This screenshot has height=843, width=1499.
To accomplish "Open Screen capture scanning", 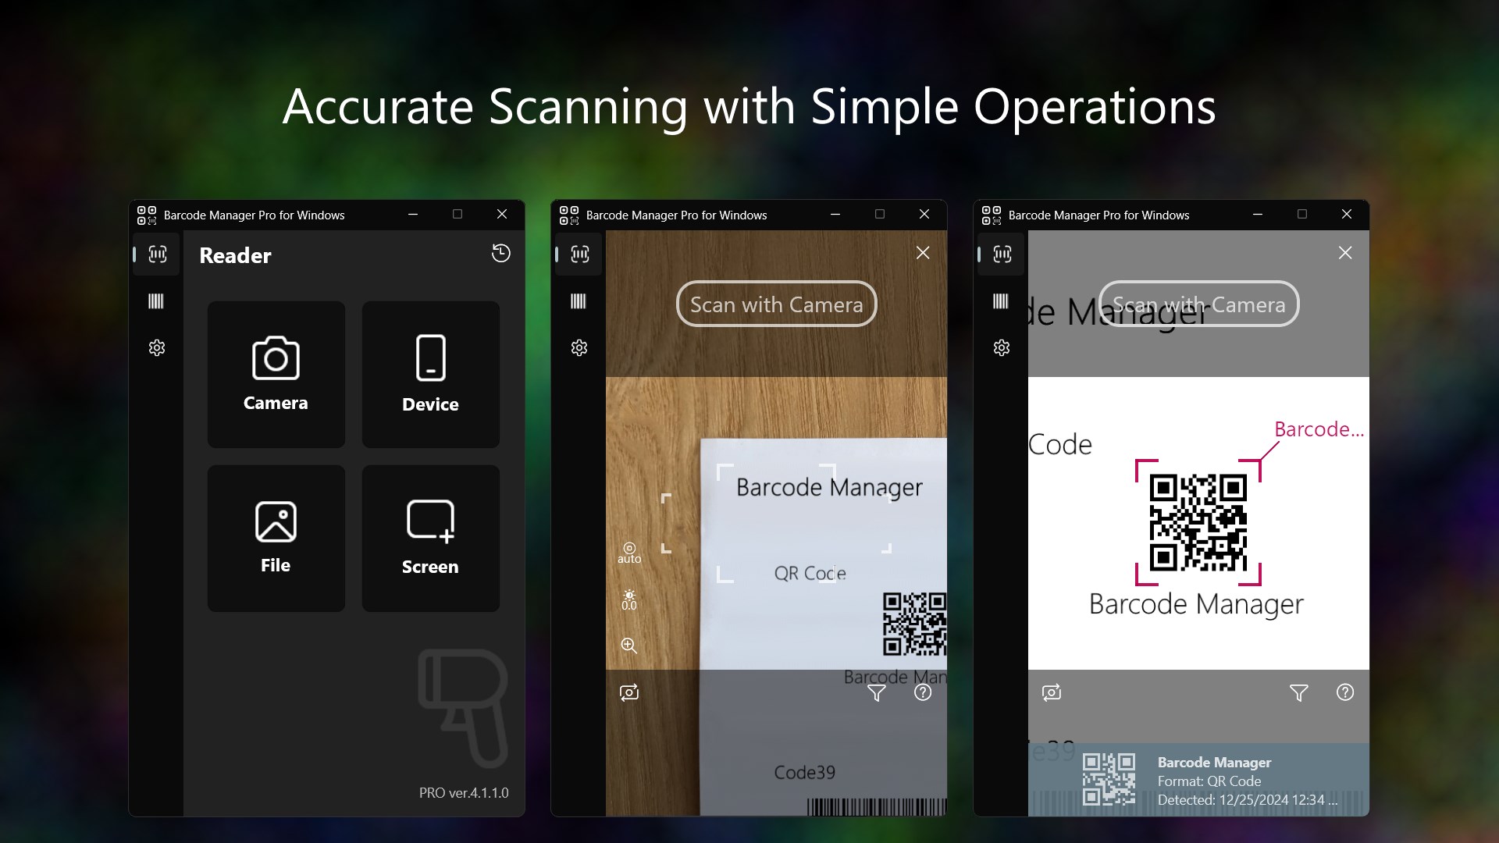I will click(x=429, y=538).
